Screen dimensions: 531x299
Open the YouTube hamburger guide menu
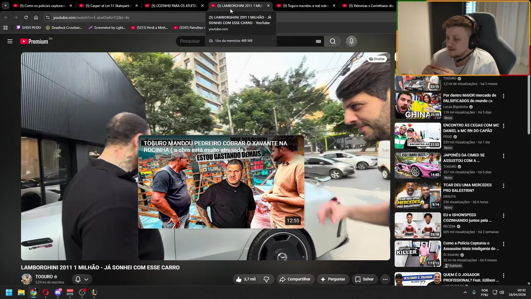(10, 41)
